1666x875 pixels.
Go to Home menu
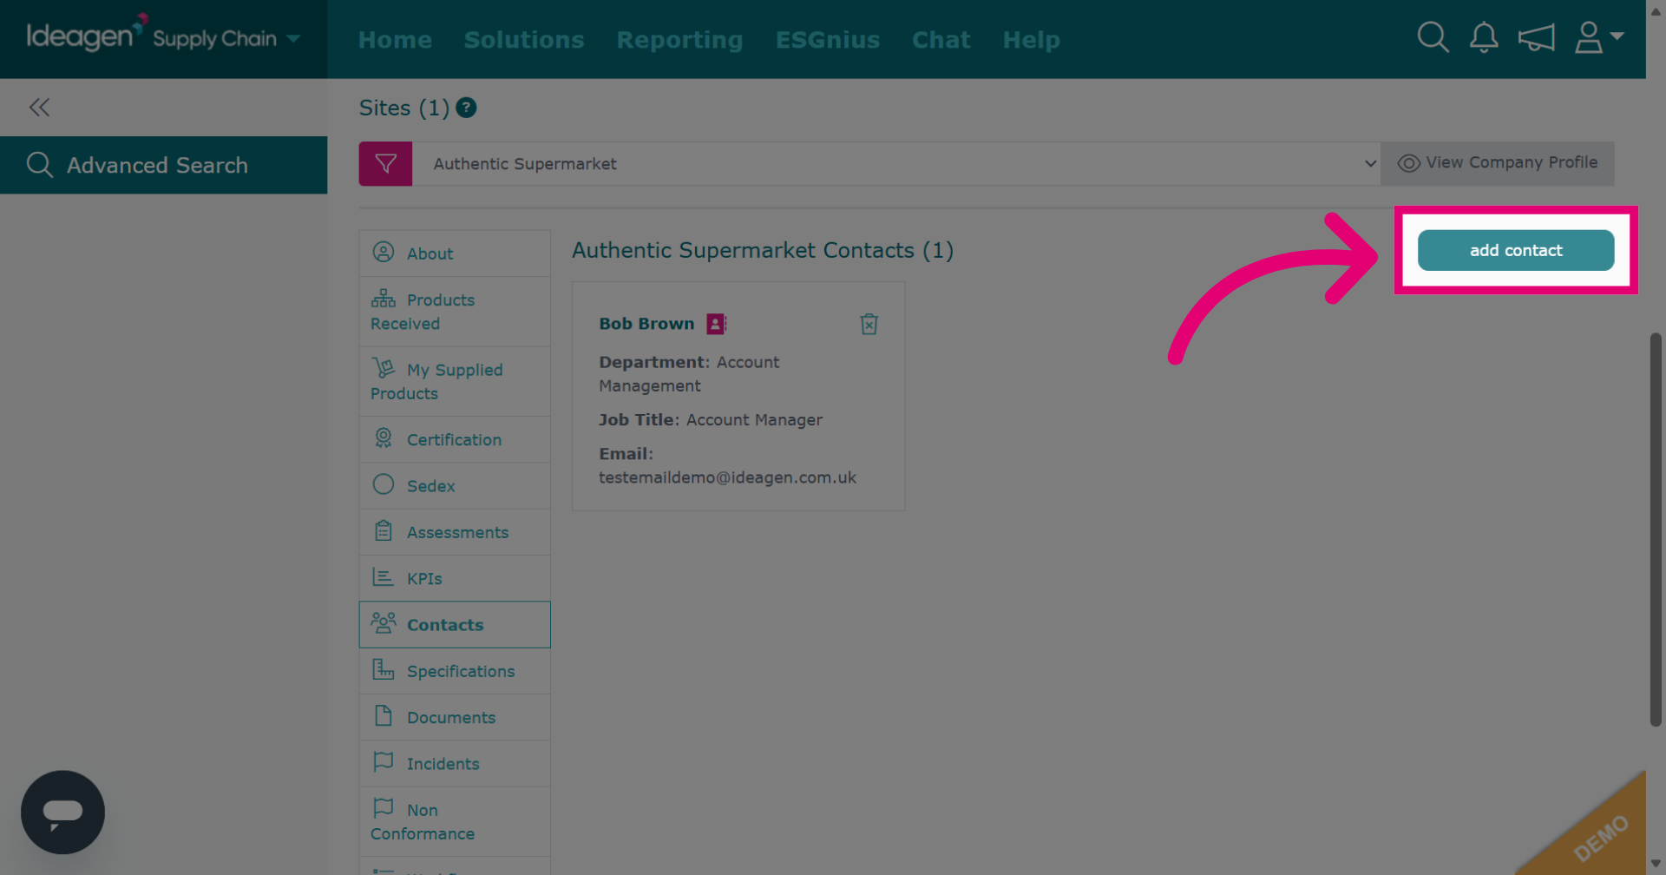(395, 40)
